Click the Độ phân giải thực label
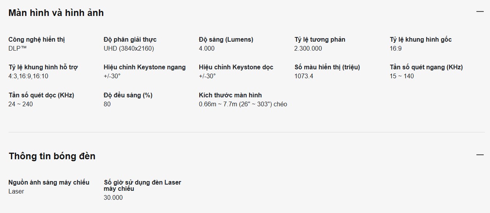 130,39
